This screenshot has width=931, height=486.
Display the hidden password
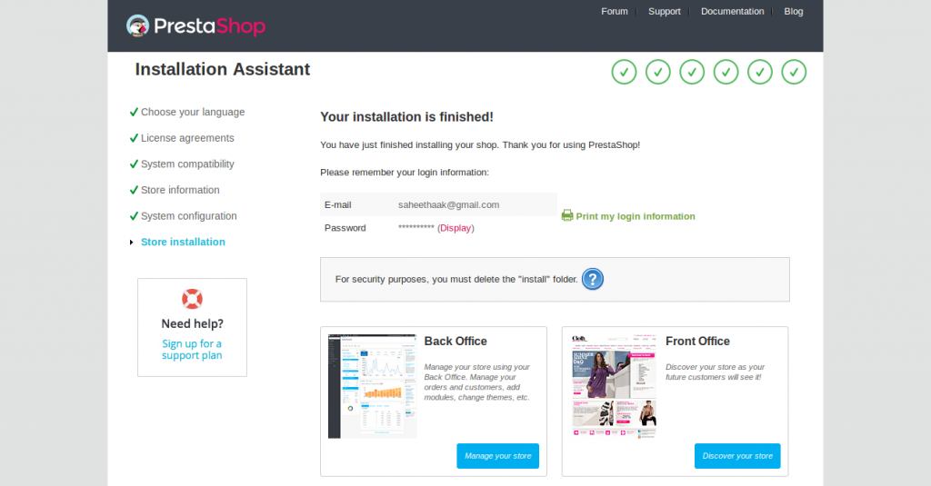(455, 228)
